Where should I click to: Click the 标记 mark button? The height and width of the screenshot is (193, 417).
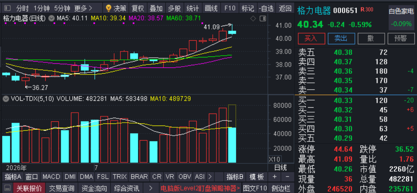pos(248,8)
